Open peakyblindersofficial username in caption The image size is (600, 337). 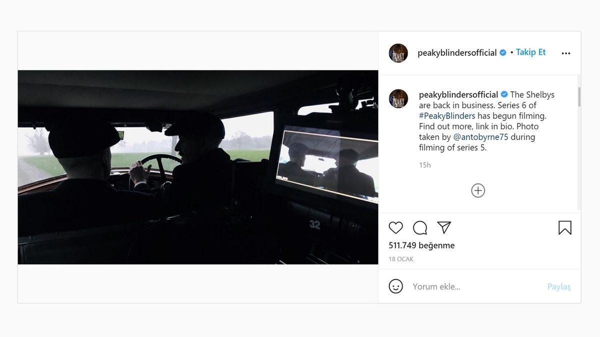458,94
